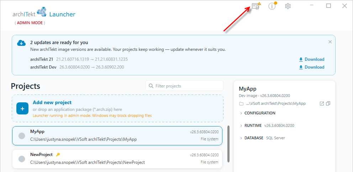The image size is (353, 172).
Task: Select the MyApp project card
Action: pyautogui.click(x=117, y=136)
